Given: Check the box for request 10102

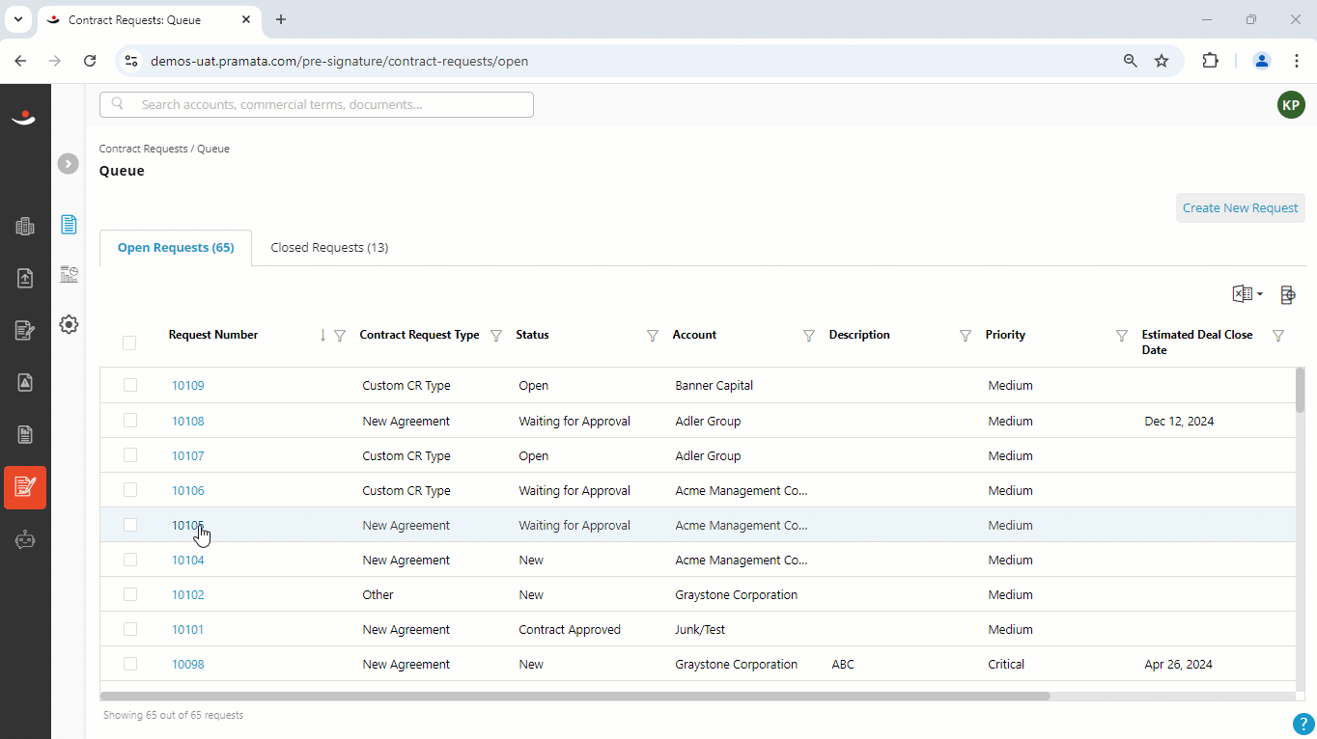Looking at the screenshot, I should (130, 593).
